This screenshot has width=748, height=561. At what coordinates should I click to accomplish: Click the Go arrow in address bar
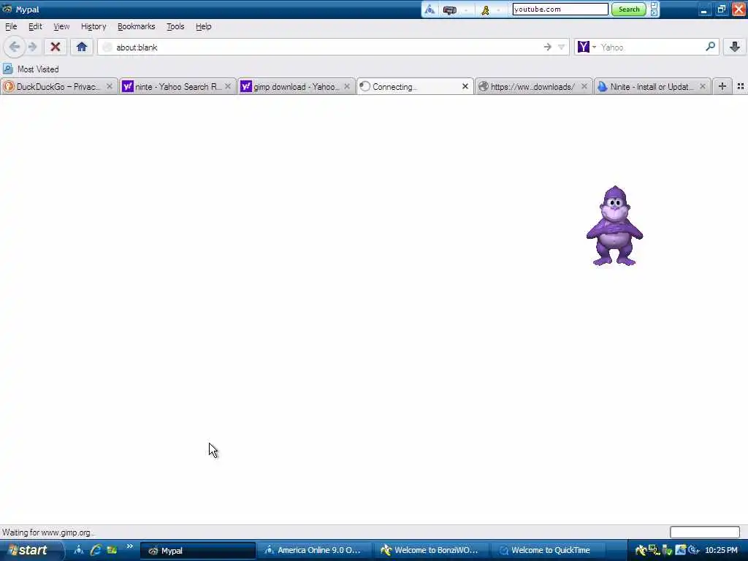[547, 47]
